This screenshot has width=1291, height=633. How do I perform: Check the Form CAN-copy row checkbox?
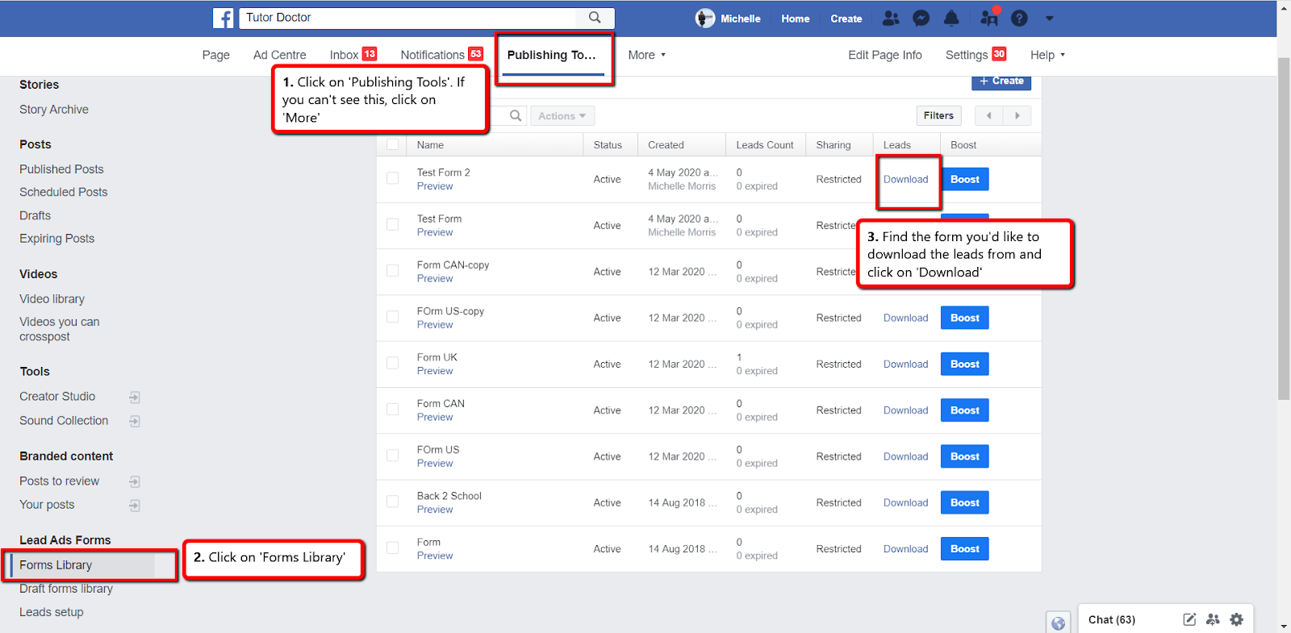(393, 271)
